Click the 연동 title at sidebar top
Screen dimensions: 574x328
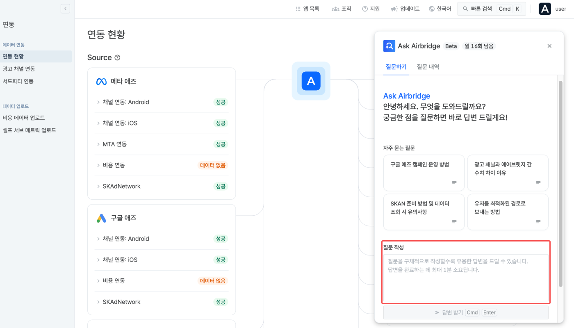[9, 25]
